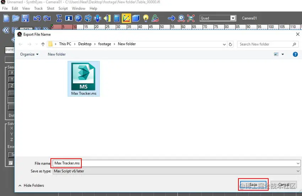
Task: Select the Max Tracker.ms file thumbnail
Action: 83,79
